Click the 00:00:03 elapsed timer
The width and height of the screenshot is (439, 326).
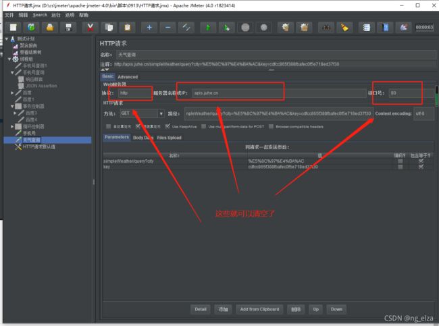pos(424,28)
